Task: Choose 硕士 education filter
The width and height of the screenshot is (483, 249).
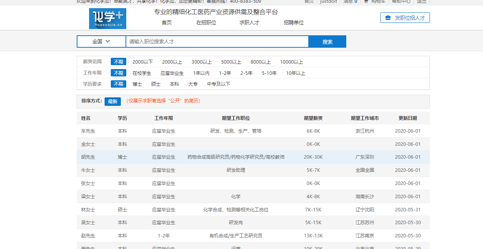Action: point(156,84)
